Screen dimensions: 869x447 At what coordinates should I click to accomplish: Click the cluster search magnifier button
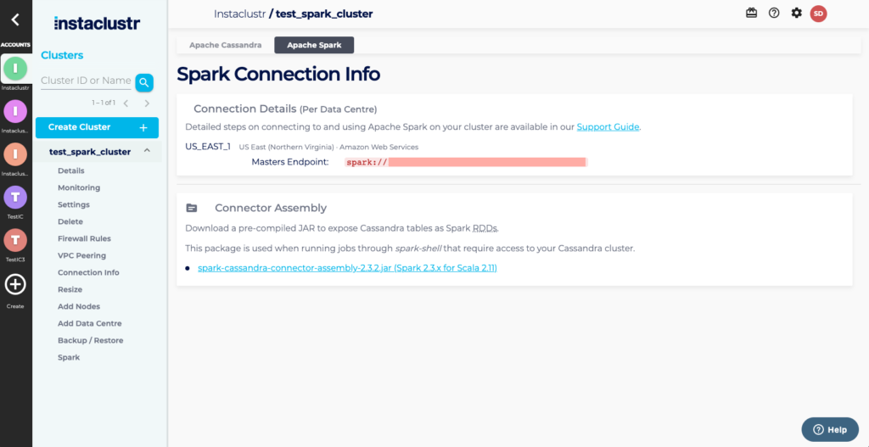tap(144, 82)
